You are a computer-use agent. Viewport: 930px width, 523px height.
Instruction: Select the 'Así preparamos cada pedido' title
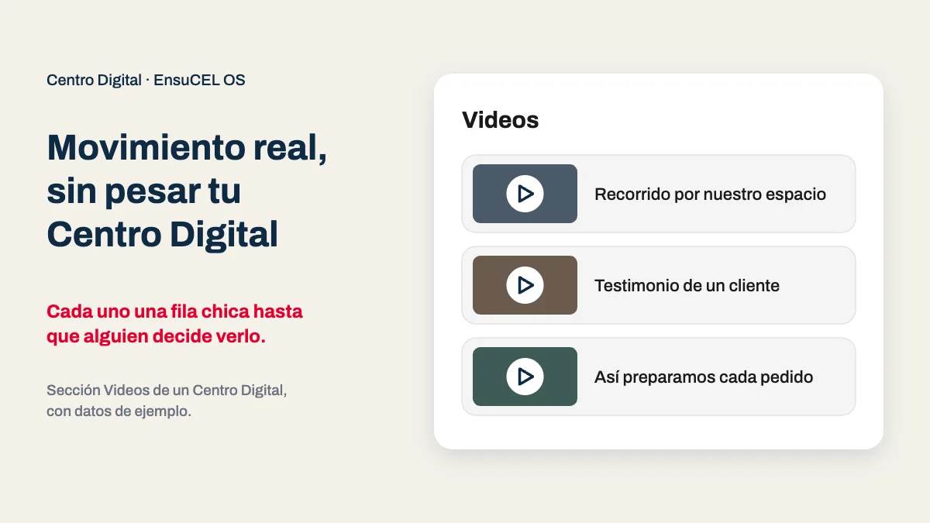pos(704,377)
